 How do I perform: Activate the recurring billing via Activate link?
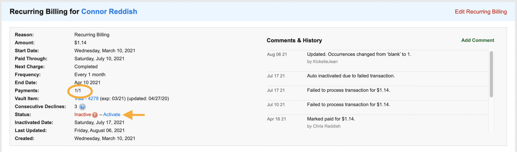(112, 115)
